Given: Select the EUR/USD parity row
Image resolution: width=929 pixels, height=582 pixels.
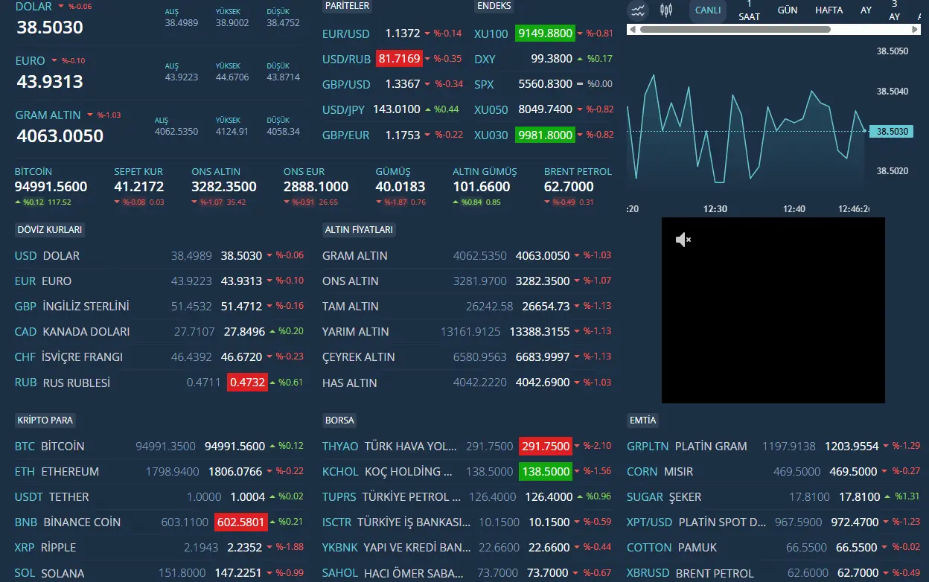Looking at the screenshot, I should tap(392, 33).
